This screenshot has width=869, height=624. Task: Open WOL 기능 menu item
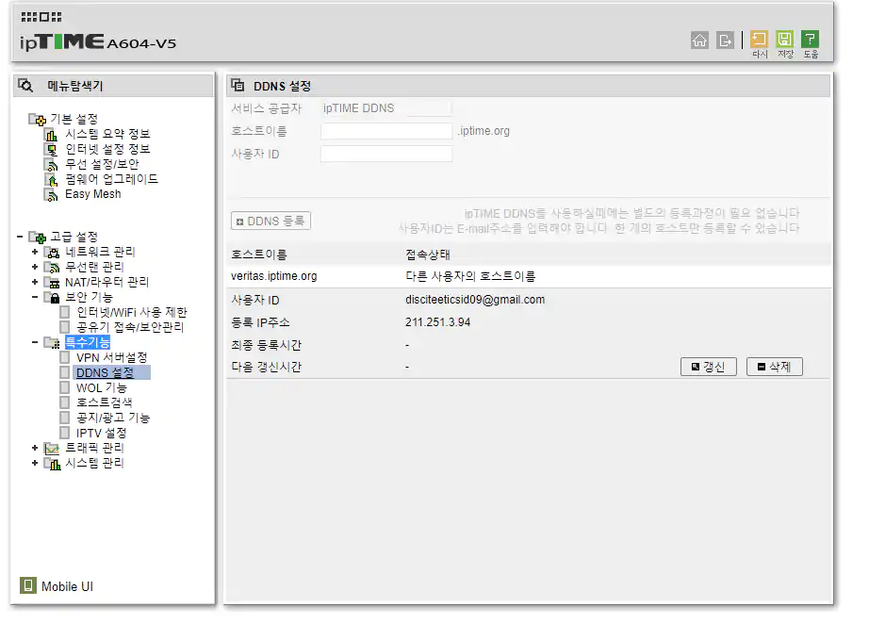pos(102,387)
